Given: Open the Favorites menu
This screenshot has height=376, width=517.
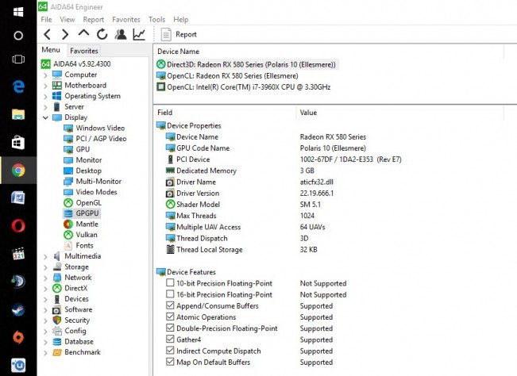Looking at the screenshot, I should (x=126, y=19).
